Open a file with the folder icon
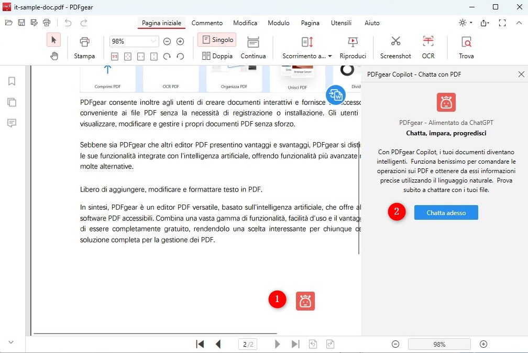Screen dimensions: 528x353 tap(9, 23)
